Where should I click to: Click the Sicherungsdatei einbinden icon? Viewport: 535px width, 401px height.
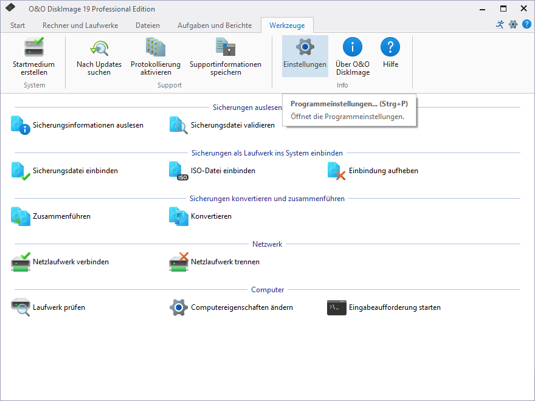point(21,171)
